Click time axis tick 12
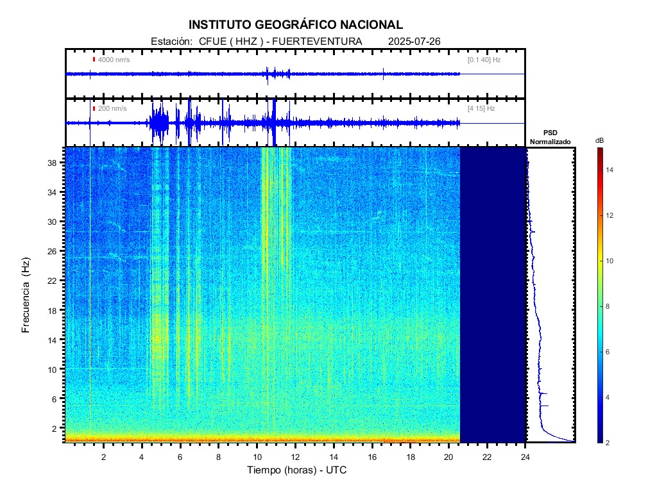Viewport: 657px width, 492px height. coord(295,457)
